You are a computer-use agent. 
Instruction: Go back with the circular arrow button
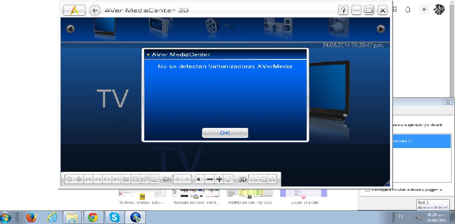point(95,10)
